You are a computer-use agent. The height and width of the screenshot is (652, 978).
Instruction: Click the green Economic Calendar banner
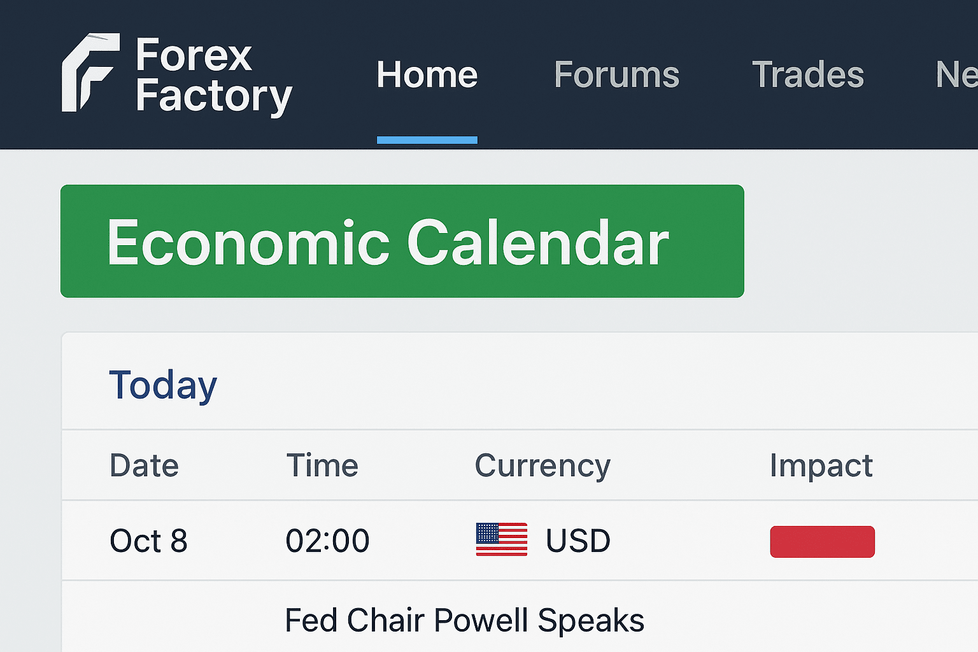[402, 241]
